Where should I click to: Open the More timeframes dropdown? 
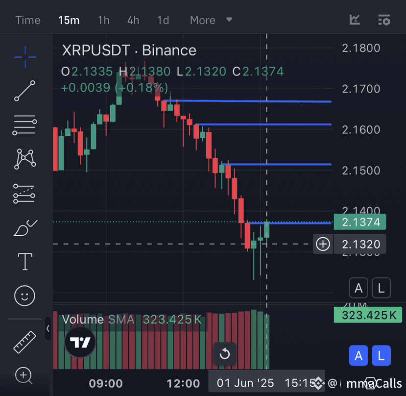[211, 20]
